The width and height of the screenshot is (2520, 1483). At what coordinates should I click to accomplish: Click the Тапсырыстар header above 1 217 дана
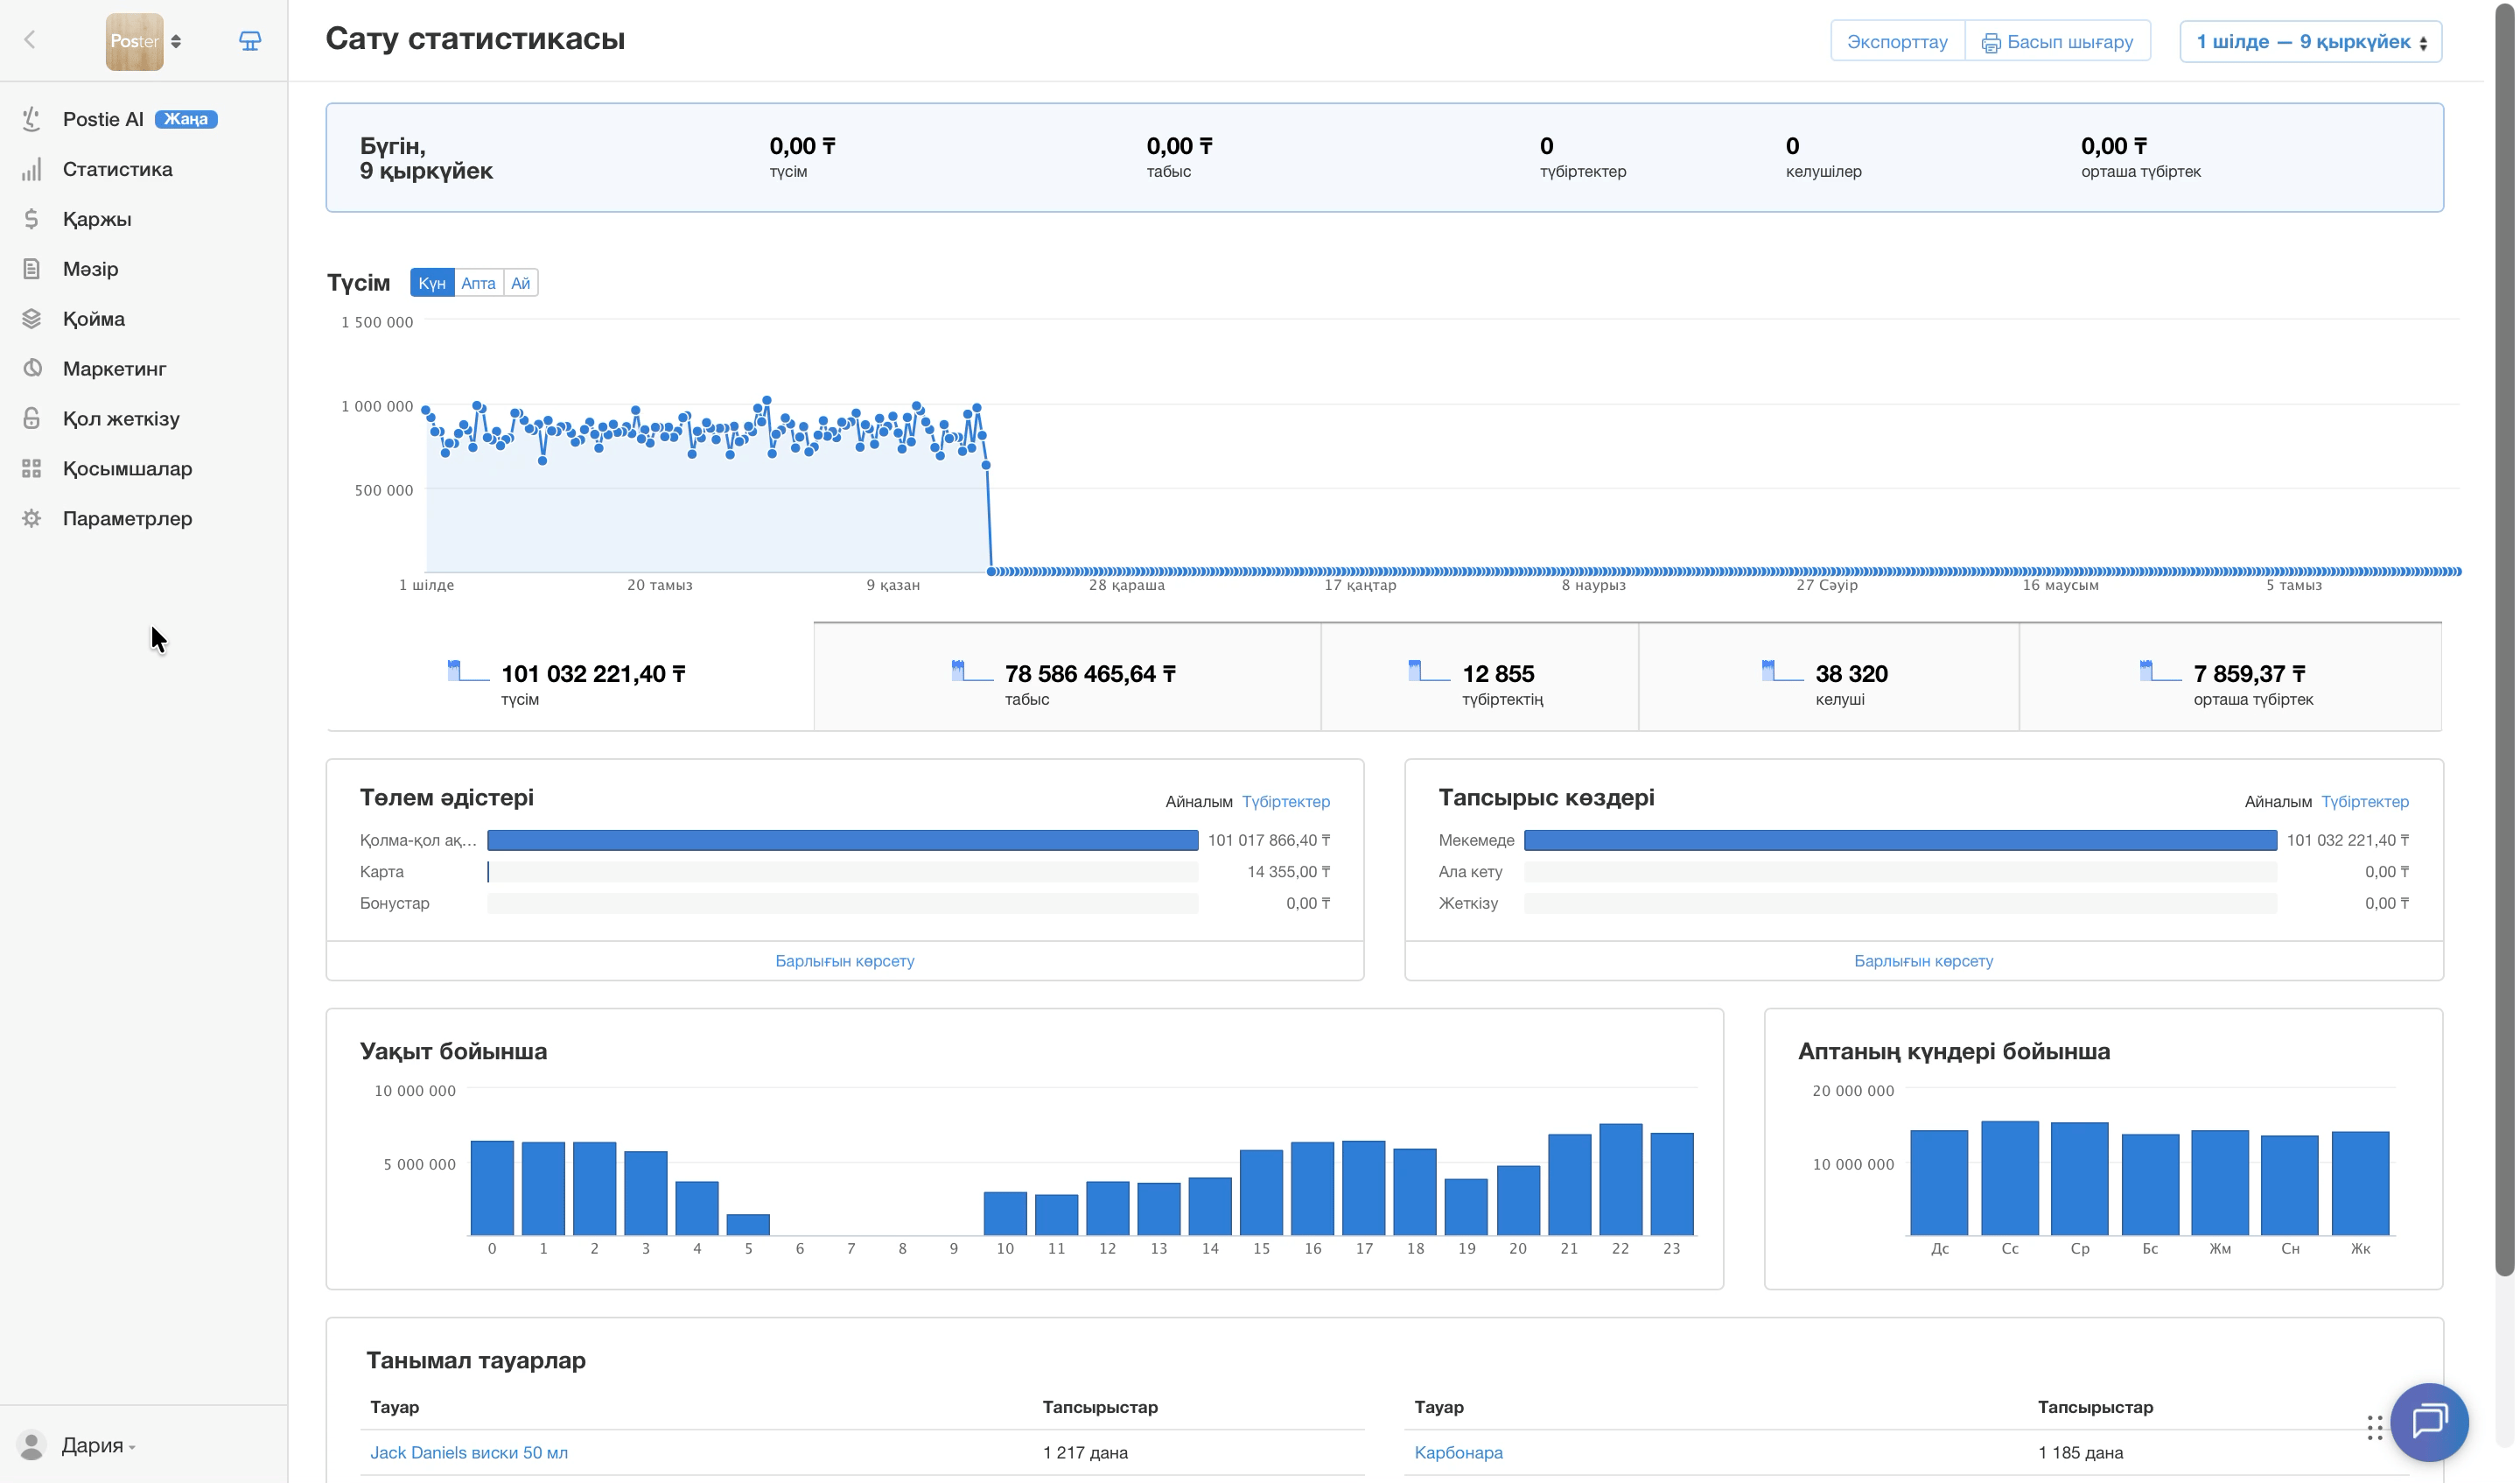coord(1100,1407)
